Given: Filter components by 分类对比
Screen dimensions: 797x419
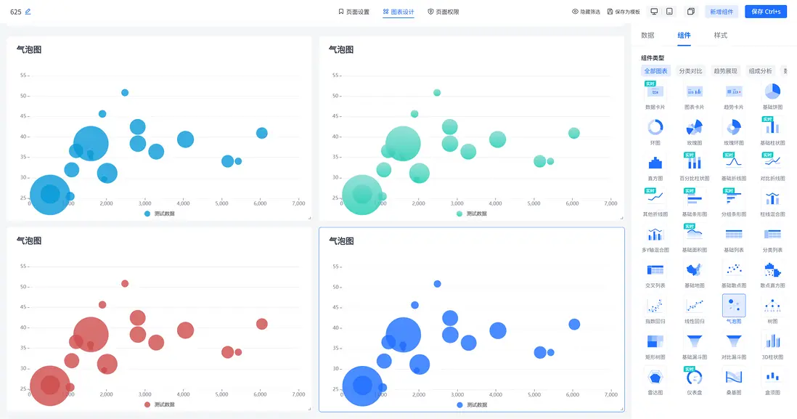Looking at the screenshot, I should 690,71.
